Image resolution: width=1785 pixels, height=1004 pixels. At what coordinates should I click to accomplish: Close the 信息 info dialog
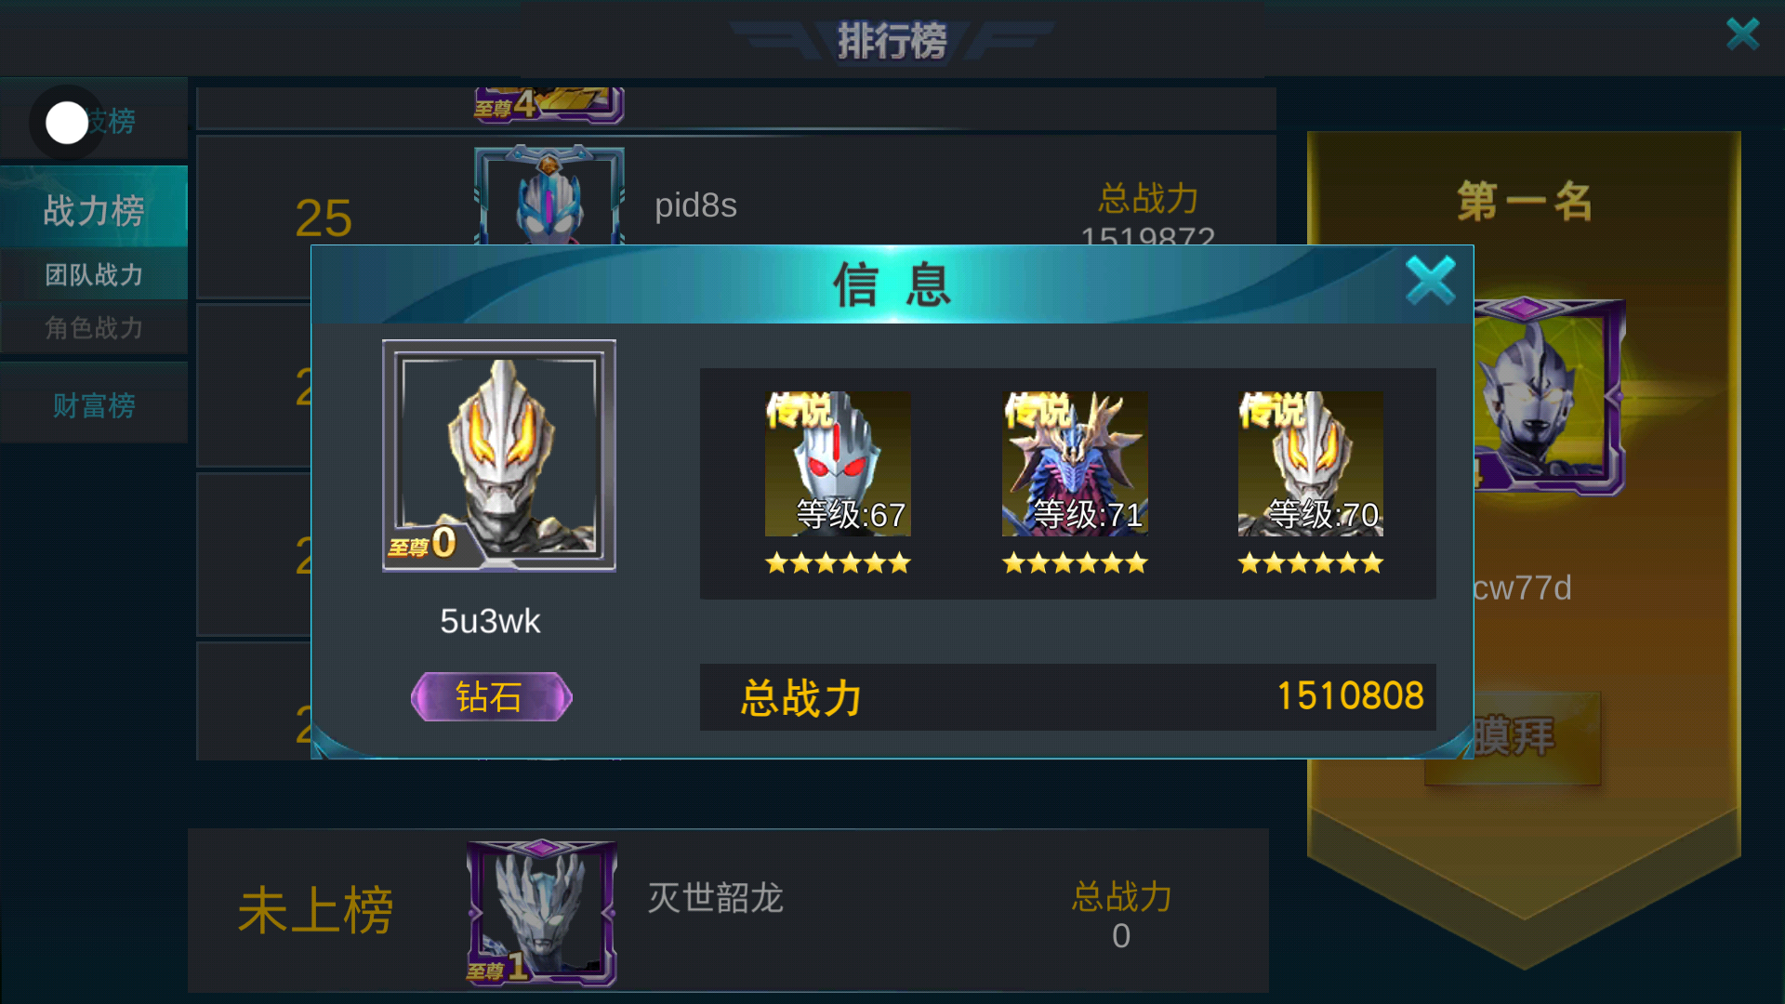[x=1430, y=281]
